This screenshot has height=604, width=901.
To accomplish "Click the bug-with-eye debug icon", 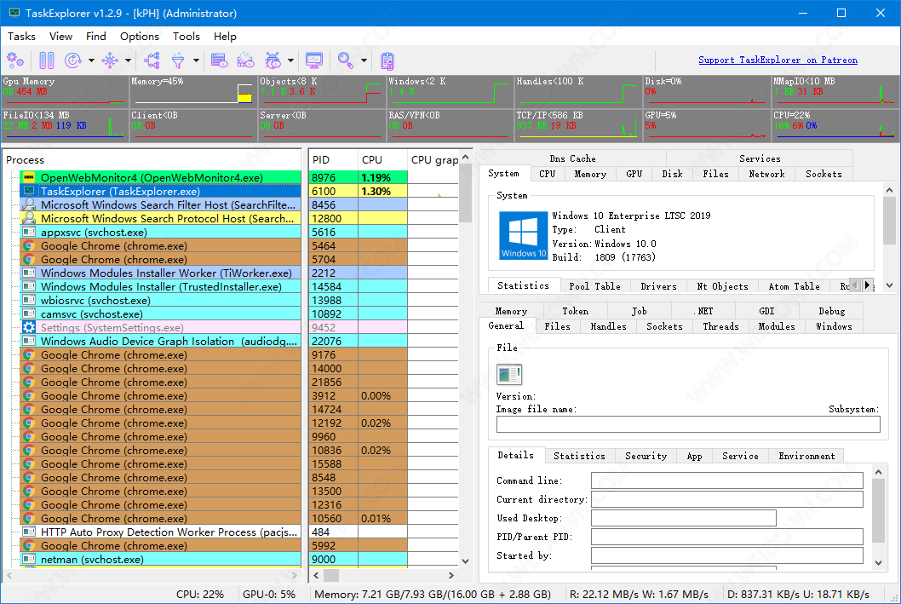I will pos(273,60).
